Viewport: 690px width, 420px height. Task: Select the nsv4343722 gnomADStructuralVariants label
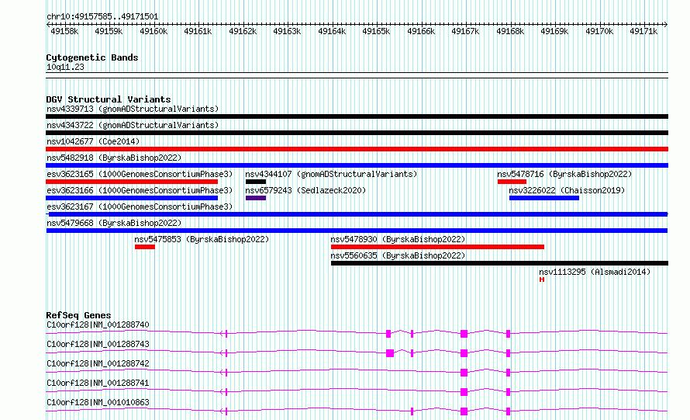(x=133, y=125)
